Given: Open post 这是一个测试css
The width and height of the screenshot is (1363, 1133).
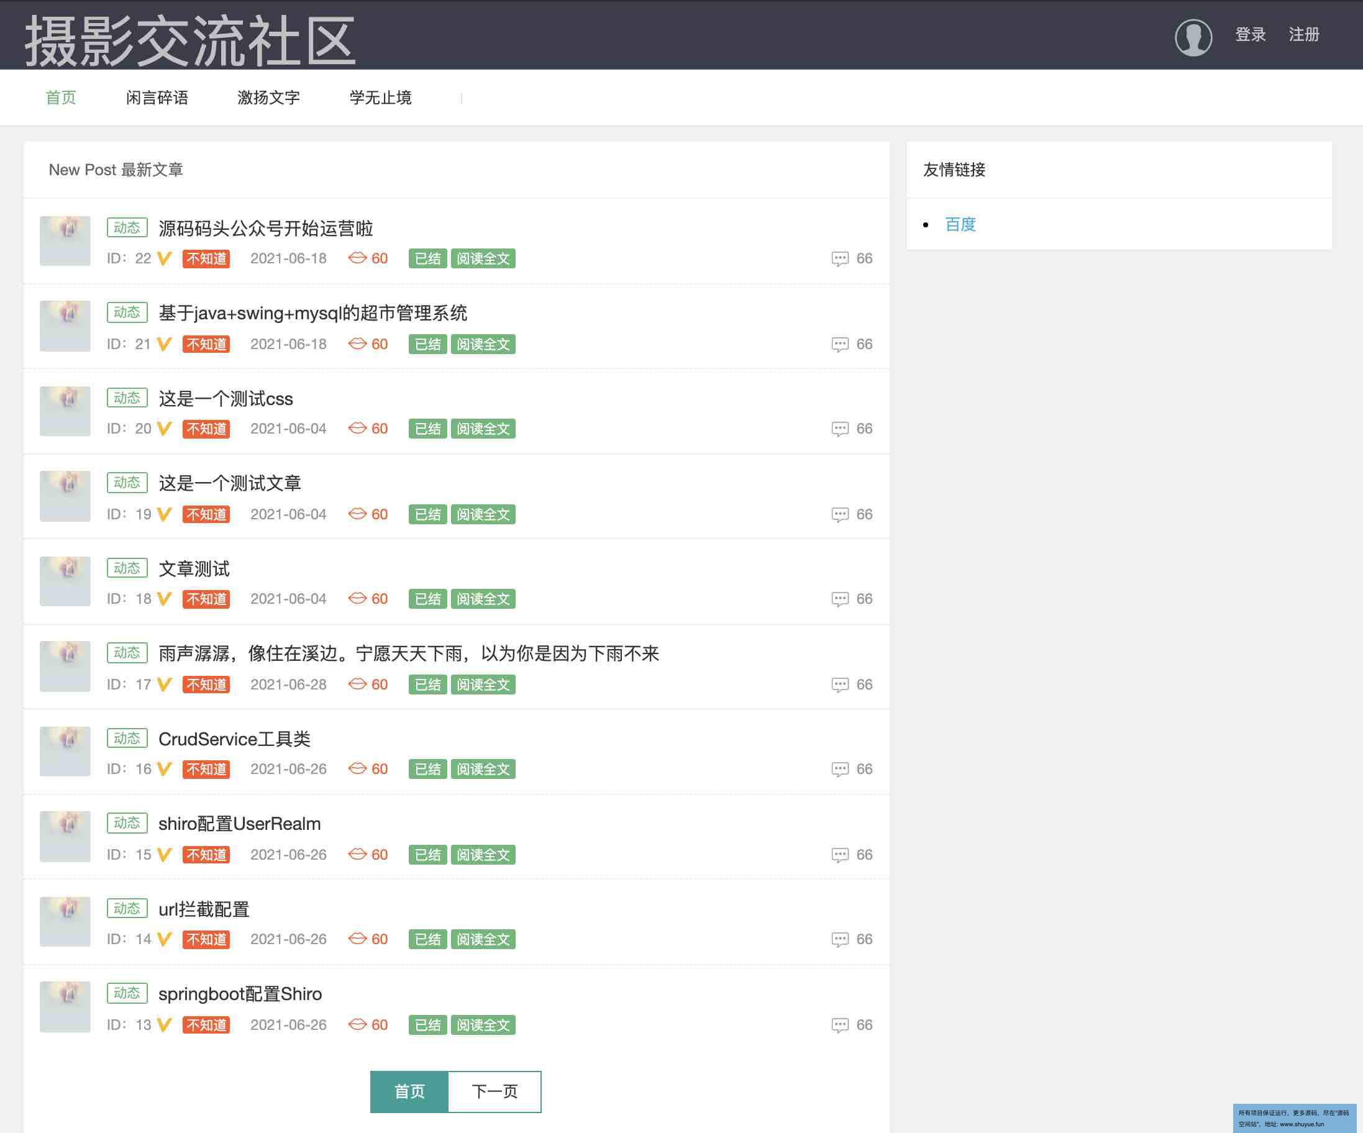Looking at the screenshot, I should [x=226, y=398].
